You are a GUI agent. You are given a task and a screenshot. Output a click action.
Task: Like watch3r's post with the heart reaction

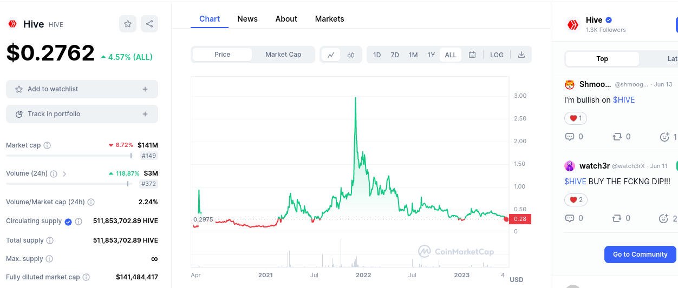tap(576, 200)
